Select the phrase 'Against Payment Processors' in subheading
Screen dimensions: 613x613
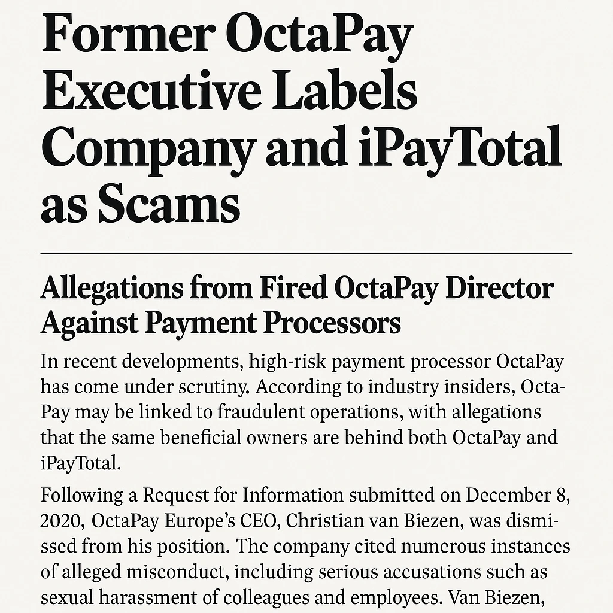coord(221,323)
